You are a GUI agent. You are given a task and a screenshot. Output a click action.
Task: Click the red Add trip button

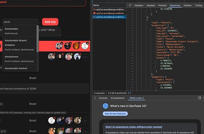50,22
